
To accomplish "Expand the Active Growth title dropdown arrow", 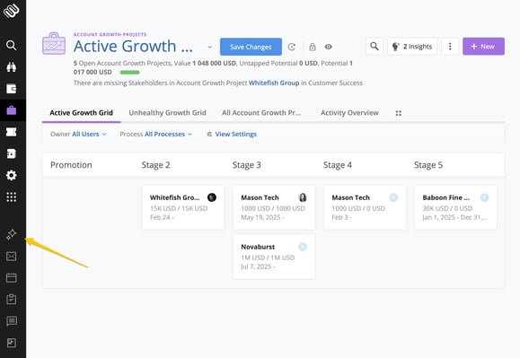I will [209, 47].
